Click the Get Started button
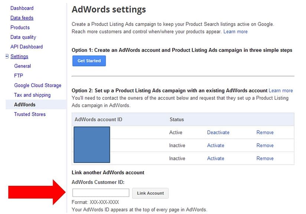Viewport: 306px width, 214px height. click(x=89, y=61)
